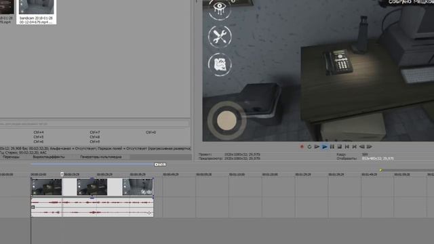Click the red Record button in preview transport
This screenshot has height=244, width=434.
(x=302, y=146)
